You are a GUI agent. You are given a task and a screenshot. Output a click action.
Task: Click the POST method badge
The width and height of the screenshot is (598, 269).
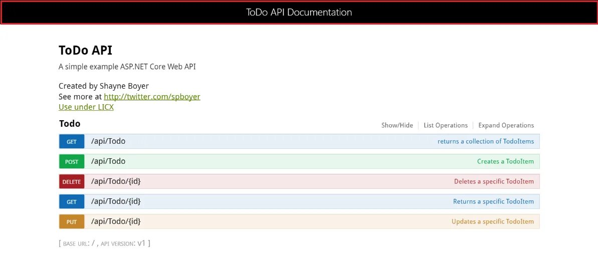pos(72,162)
